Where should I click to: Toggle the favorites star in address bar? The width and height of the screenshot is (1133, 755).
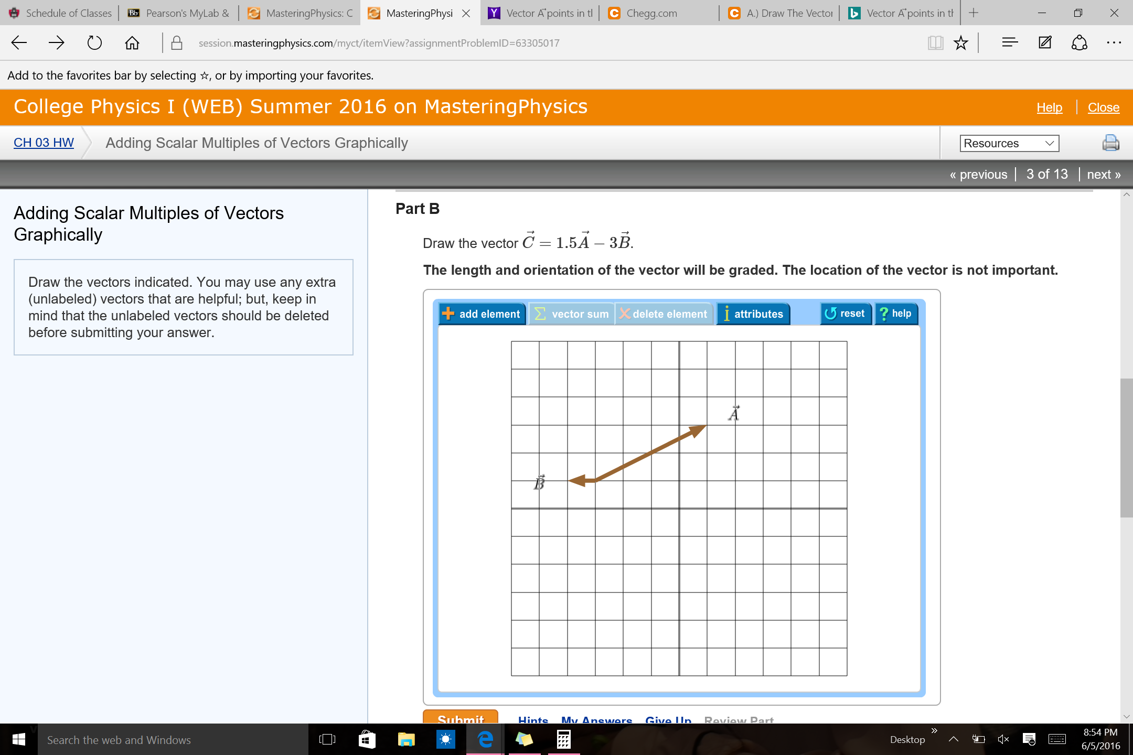tap(961, 43)
